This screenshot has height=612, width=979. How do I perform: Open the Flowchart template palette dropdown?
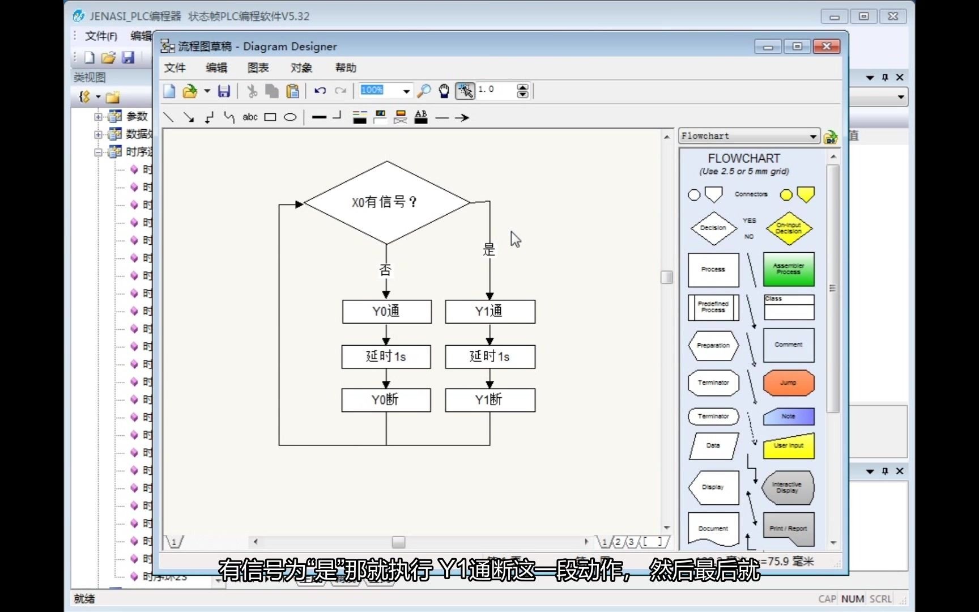pyautogui.click(x=813, y=136)
